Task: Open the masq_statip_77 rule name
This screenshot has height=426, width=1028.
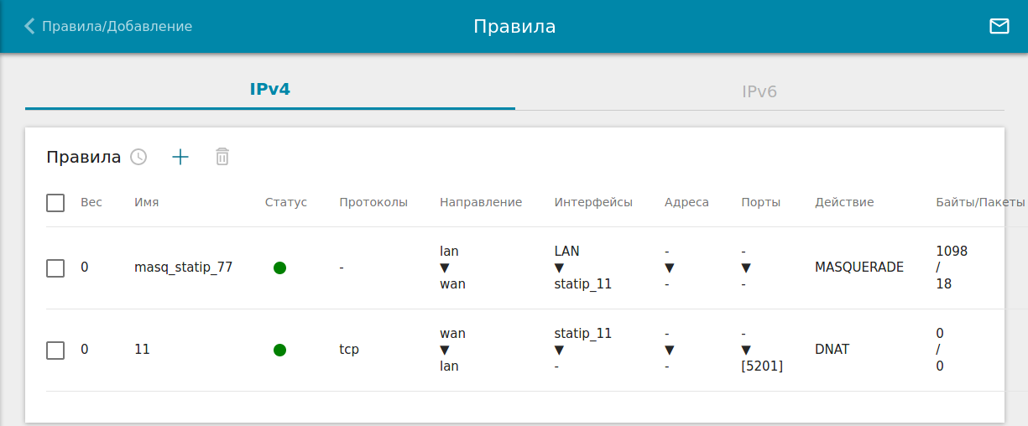Action: coord(183,268)
